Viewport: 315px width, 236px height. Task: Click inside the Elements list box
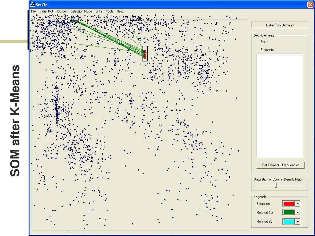point(280,106)
